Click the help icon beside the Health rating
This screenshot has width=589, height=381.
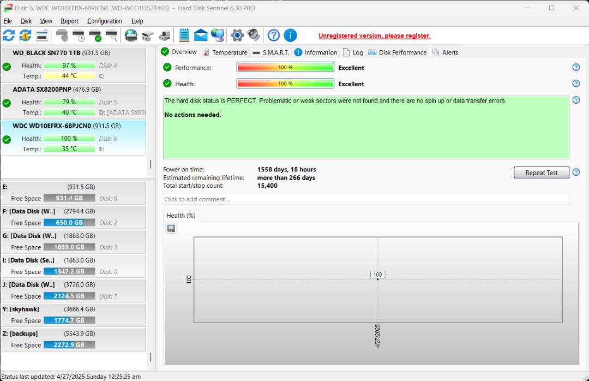pos(576,83)
